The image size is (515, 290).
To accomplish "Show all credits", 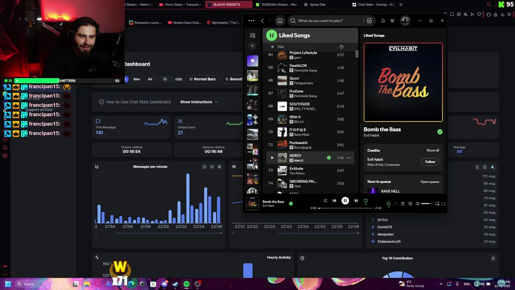I will tap(433, 150).
